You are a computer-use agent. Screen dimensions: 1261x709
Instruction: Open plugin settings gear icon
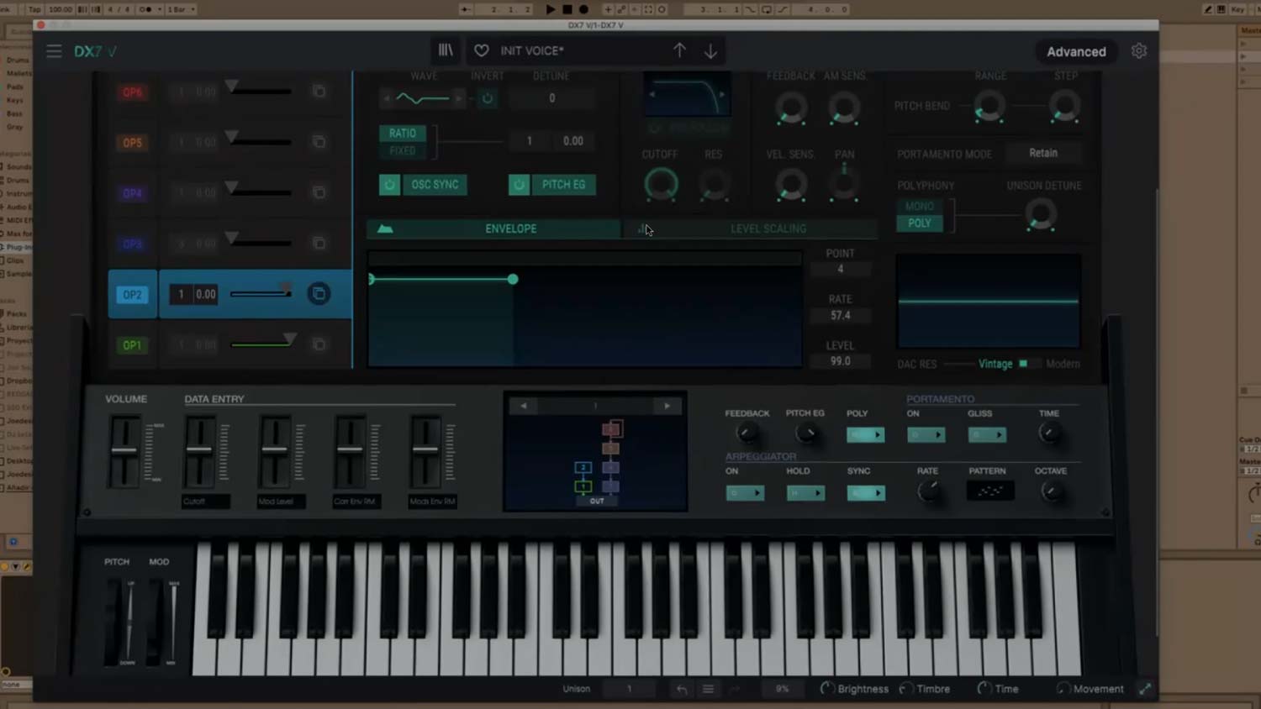click(1139, 51)
